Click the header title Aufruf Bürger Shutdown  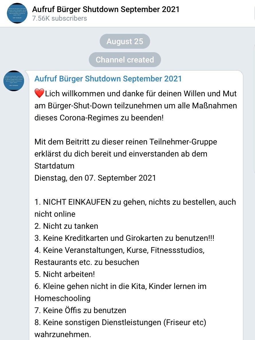106,9
